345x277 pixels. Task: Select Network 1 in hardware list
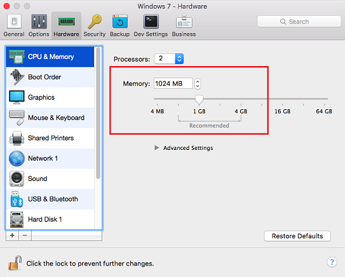pos(50,158)
